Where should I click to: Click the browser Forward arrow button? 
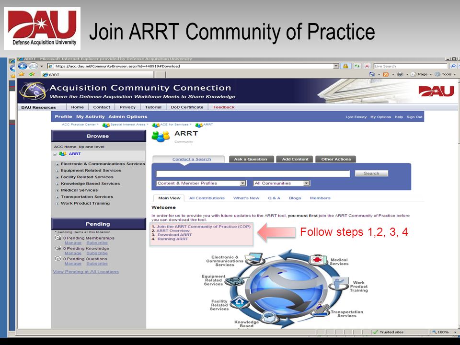33,66
